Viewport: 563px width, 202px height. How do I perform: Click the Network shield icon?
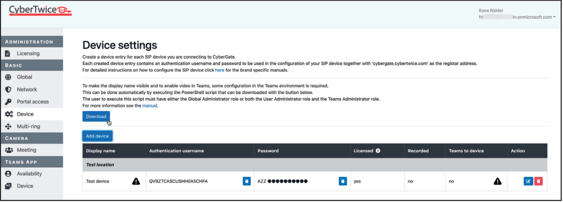tap(8, 90)
